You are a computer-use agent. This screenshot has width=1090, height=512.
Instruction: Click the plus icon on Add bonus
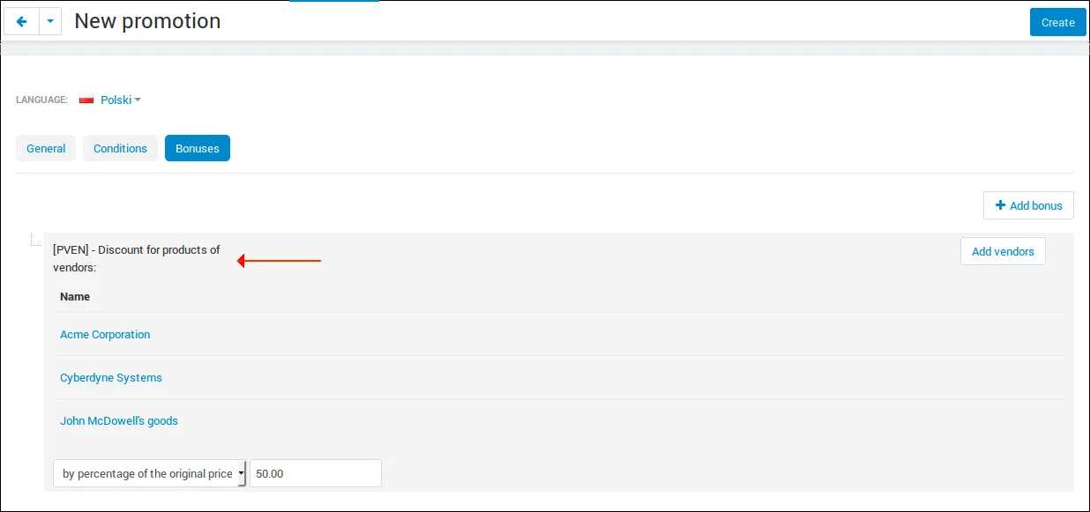pos(1000,205)
